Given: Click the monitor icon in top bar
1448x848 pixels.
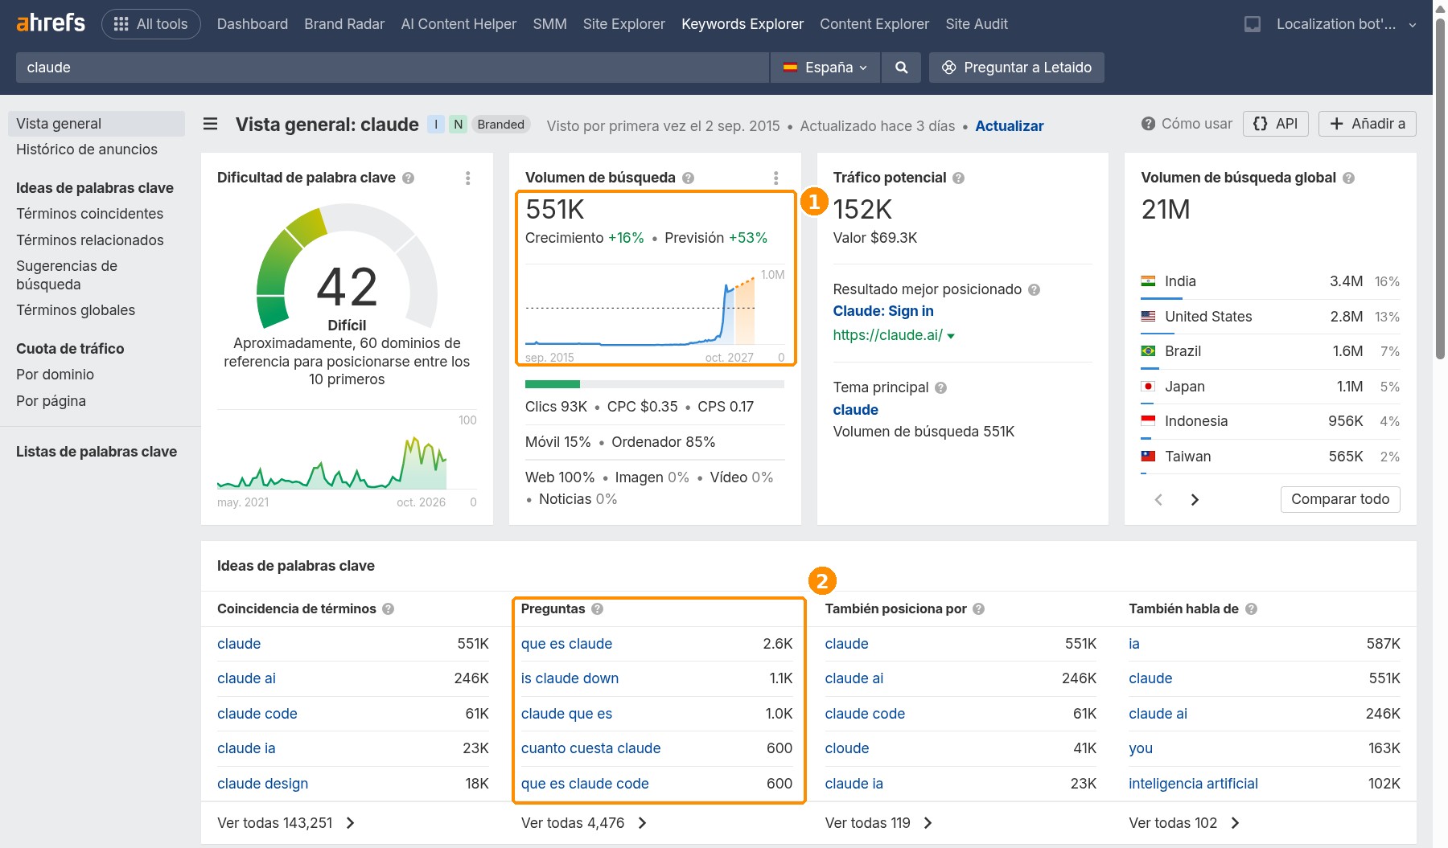Looking at the screenshot, I should tap(1253, 24).
